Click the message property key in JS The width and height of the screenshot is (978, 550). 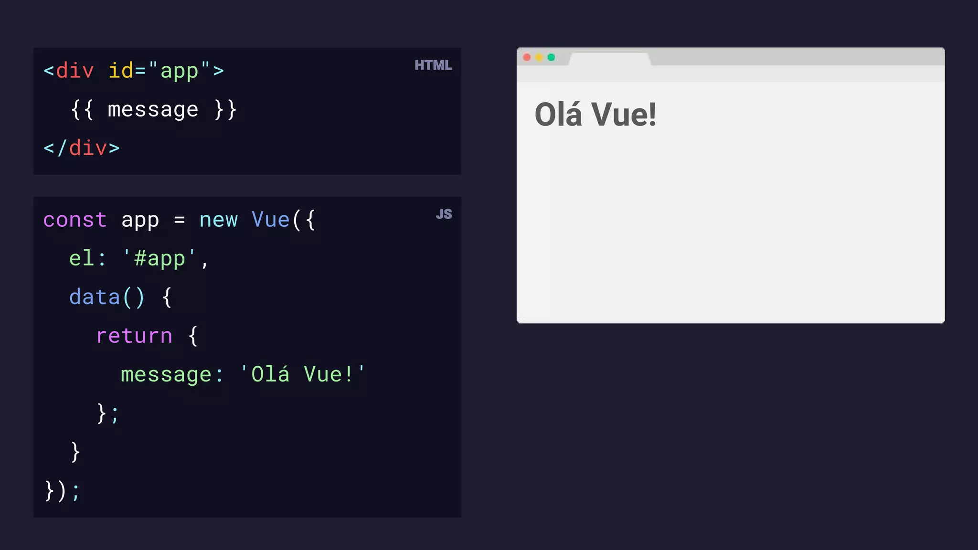tap(166, 375)
